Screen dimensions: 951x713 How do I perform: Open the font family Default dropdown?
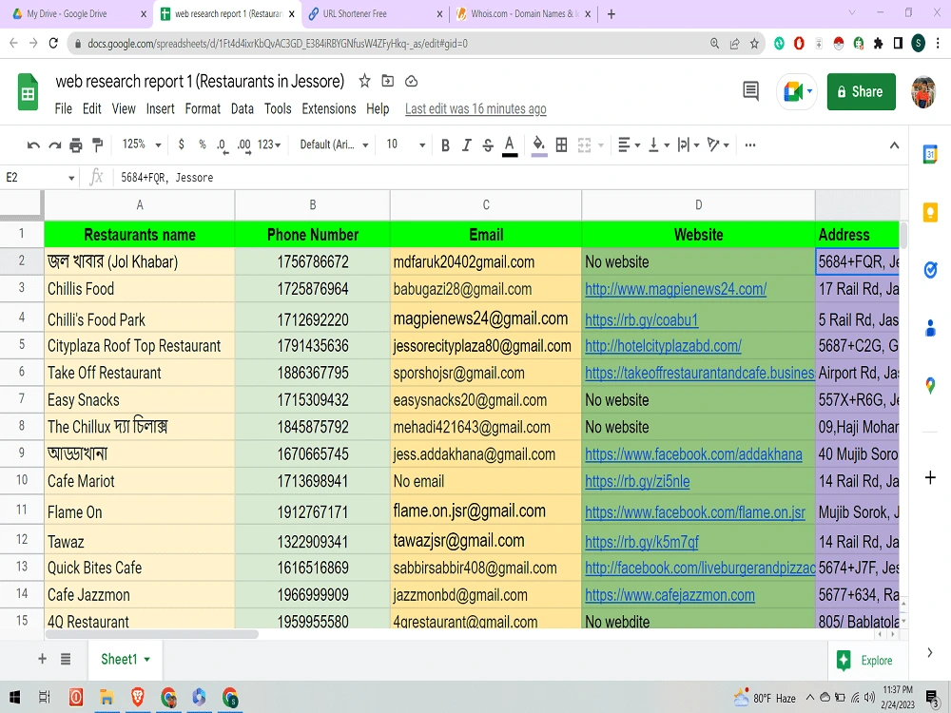(x=334, y=145)
